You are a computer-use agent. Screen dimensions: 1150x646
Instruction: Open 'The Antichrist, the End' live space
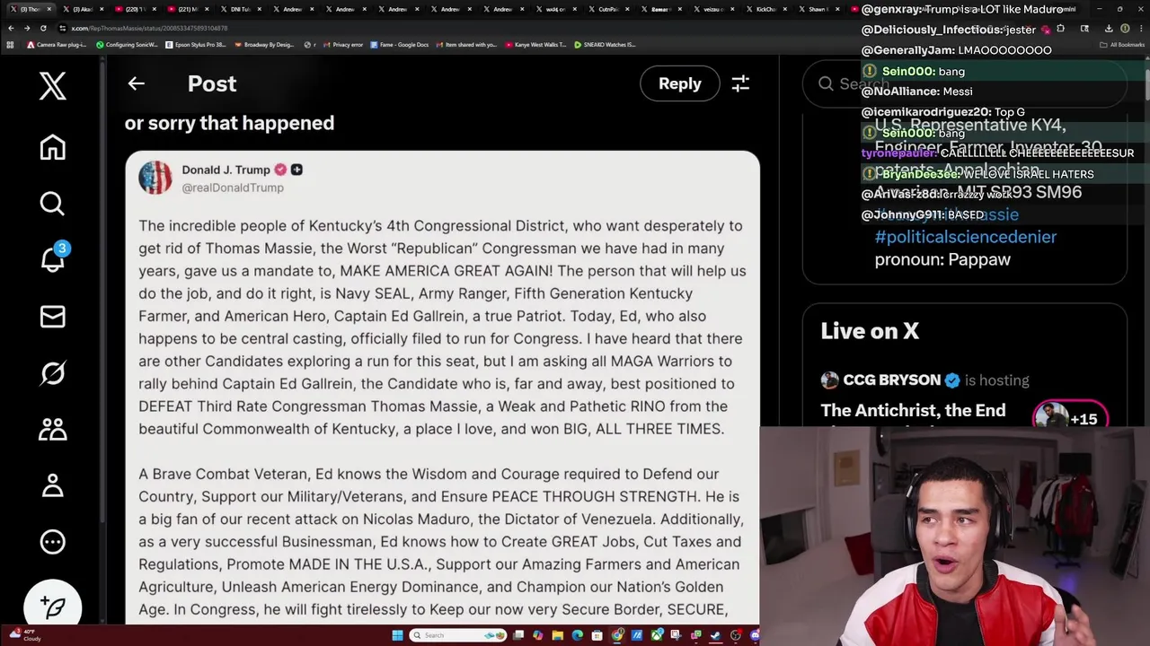pyautogui.click(x=913, y=411)
